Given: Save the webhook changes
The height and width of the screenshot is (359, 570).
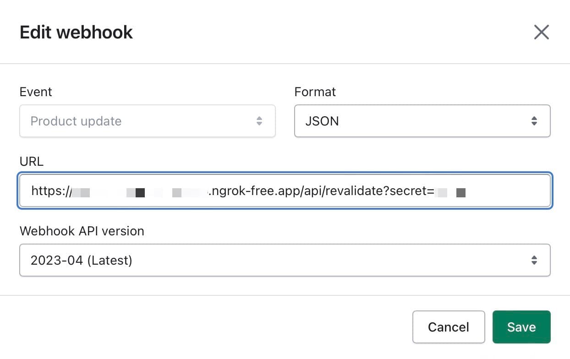Looking at the screenshot, I should [521, 327].
